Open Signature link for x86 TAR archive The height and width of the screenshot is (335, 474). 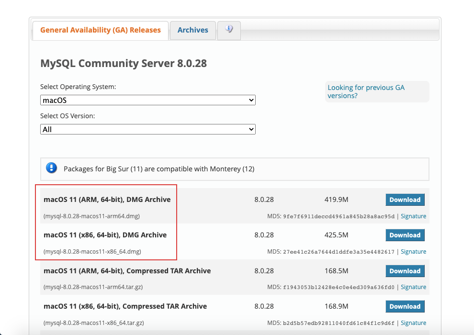tap(413, 323)
